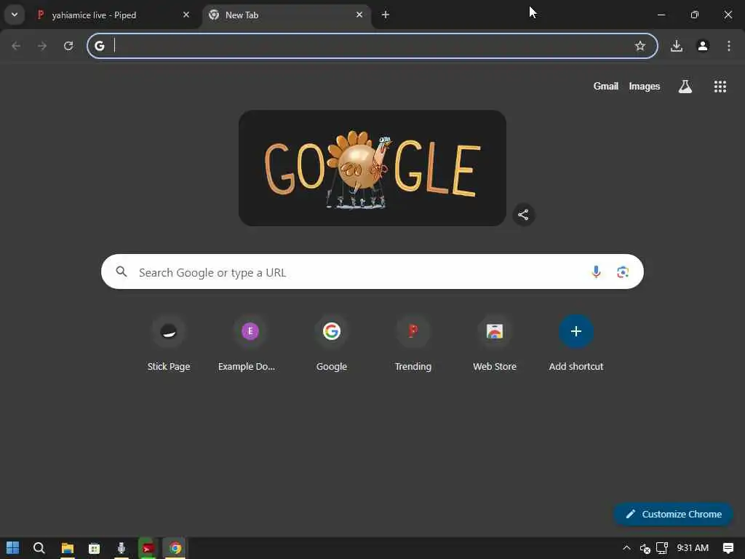Viewport: 745px width, 559px height.
Task: Share the Google Doodle
Action: pyautogui.click(x=523, y=215)
